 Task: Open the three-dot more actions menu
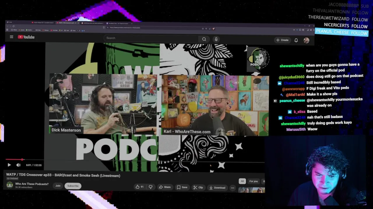coord(233,188)
